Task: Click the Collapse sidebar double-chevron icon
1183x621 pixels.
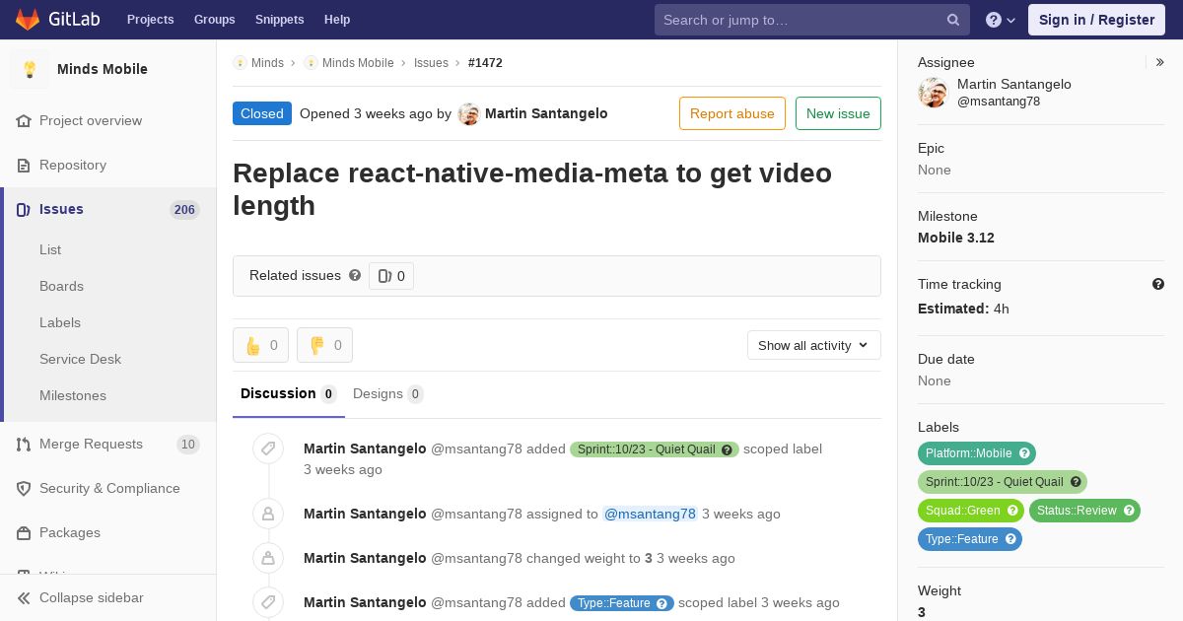Action: tap(24, 598)
